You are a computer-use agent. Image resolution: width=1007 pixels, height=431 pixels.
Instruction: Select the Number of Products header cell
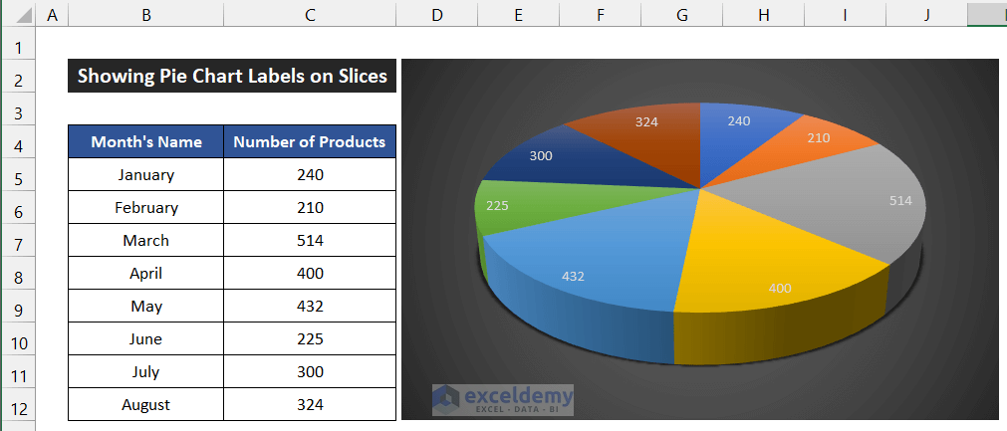click(x=310, y=142)
